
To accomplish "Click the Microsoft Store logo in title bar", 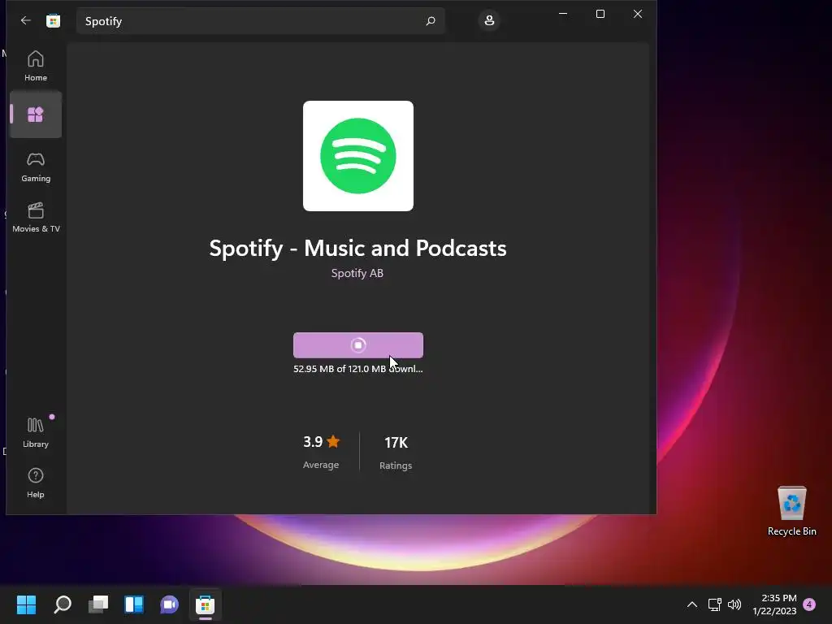I will pyautogui.click(x=53, y=20).
